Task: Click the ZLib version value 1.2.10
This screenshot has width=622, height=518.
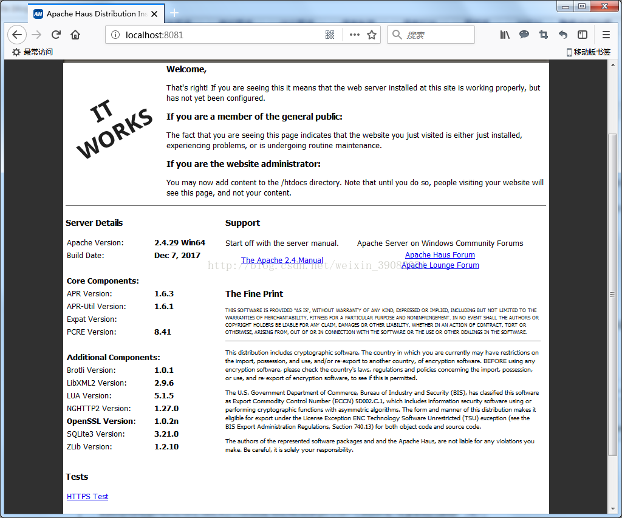Action: click(x=166, y=446)
